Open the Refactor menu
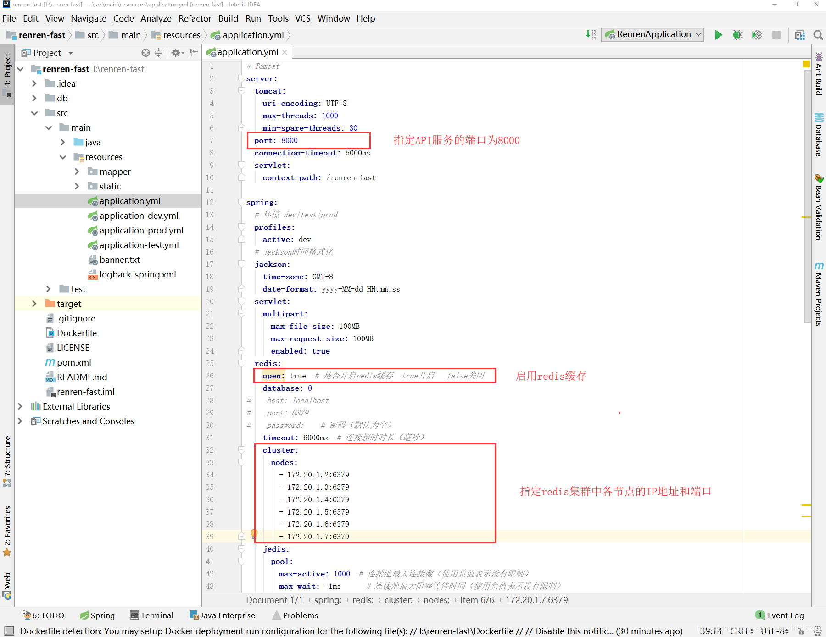The image size is (826, 637). 195,18
